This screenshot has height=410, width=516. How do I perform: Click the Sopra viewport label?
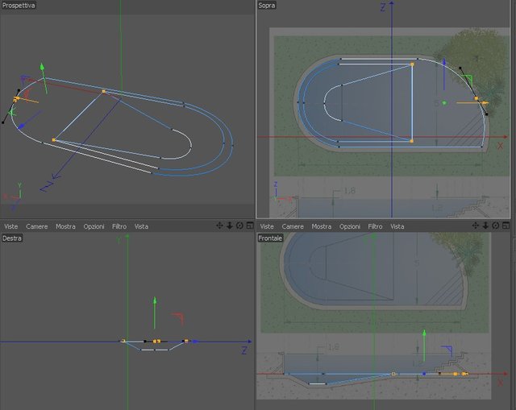click(267, 6)
